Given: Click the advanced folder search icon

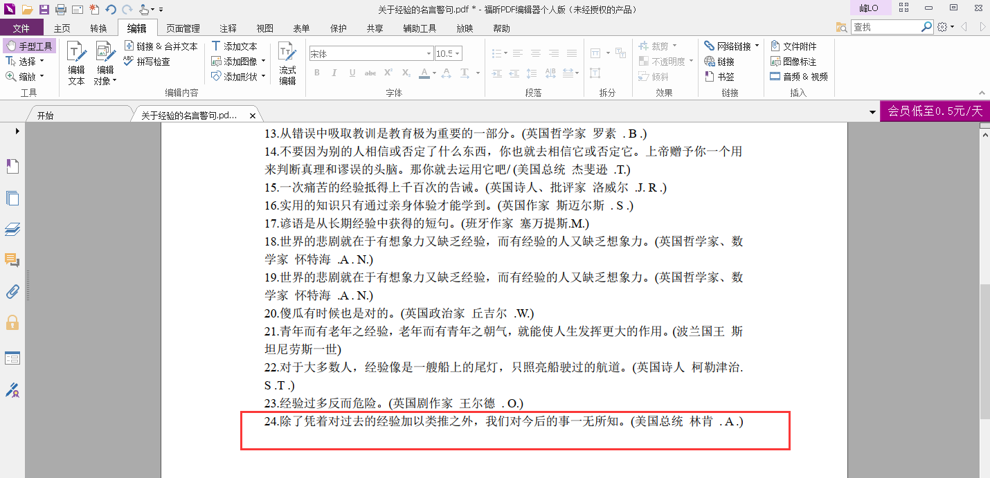Looking at the screenshot, I should click(x=841, y=27).
